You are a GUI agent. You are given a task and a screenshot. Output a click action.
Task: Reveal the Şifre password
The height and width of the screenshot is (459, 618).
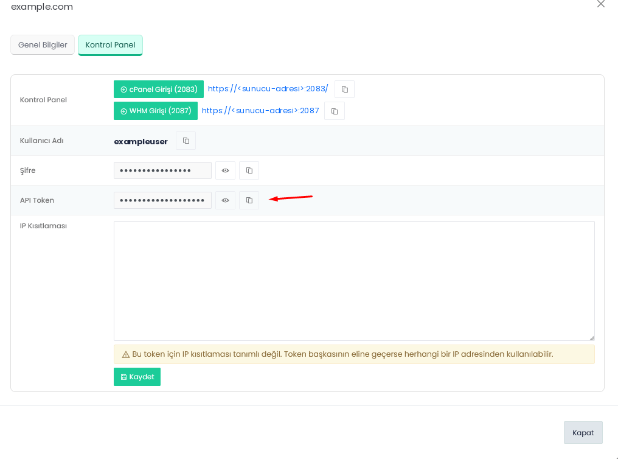pyautogui.click(x=225, y=170)
